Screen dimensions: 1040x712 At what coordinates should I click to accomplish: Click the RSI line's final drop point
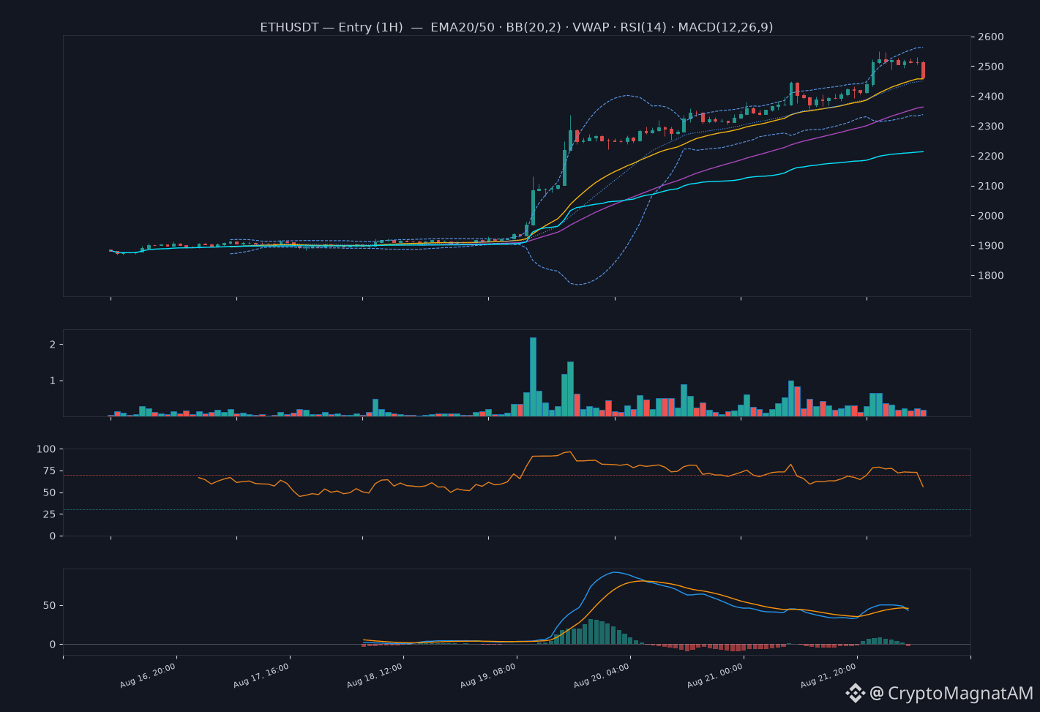click(923, 487)
